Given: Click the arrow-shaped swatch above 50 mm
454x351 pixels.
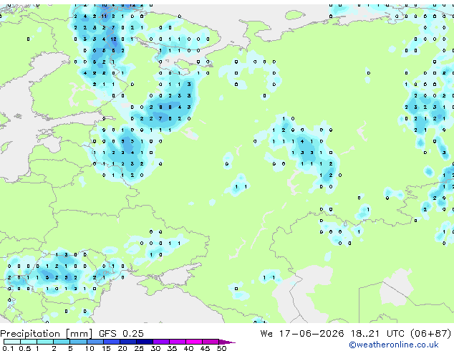Looking at the screenshot, I should tap(227, 342).
